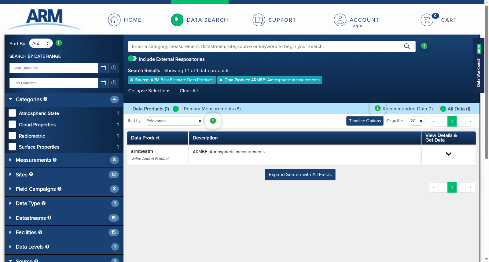The image size is (489, 262).
Task: Focus the Start Datetime field
Action: tap(54, 68)
